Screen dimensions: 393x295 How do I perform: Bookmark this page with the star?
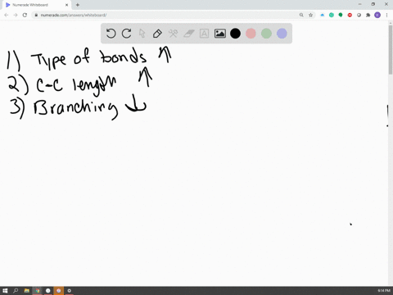(x=310, y=15)
